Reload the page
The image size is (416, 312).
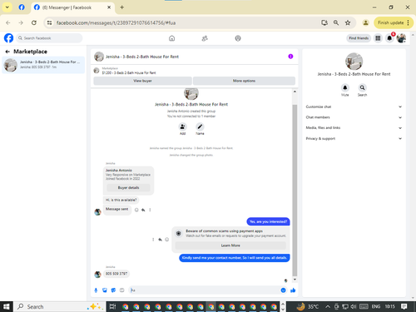(x=34, y=22)
